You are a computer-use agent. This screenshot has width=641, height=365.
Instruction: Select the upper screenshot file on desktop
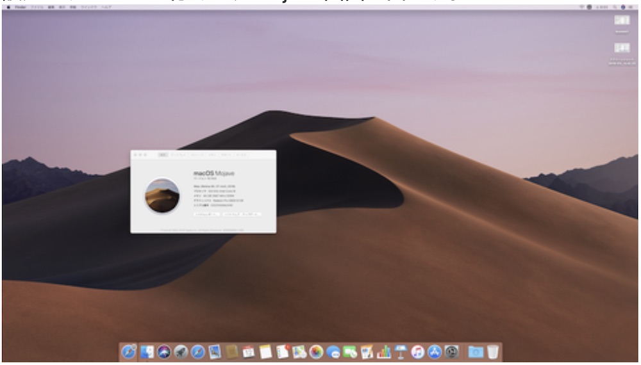pyautogui.click(x=622, y=20)
